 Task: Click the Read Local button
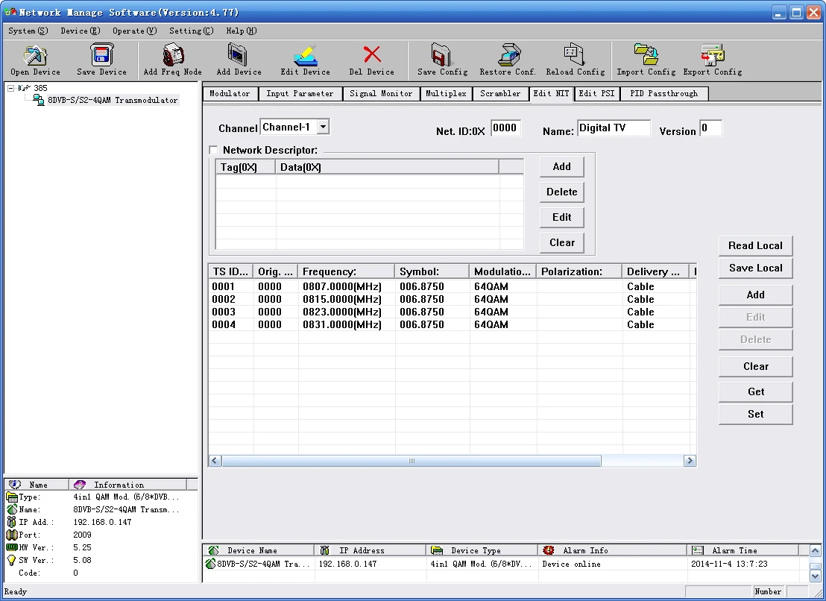coord(755,245)
